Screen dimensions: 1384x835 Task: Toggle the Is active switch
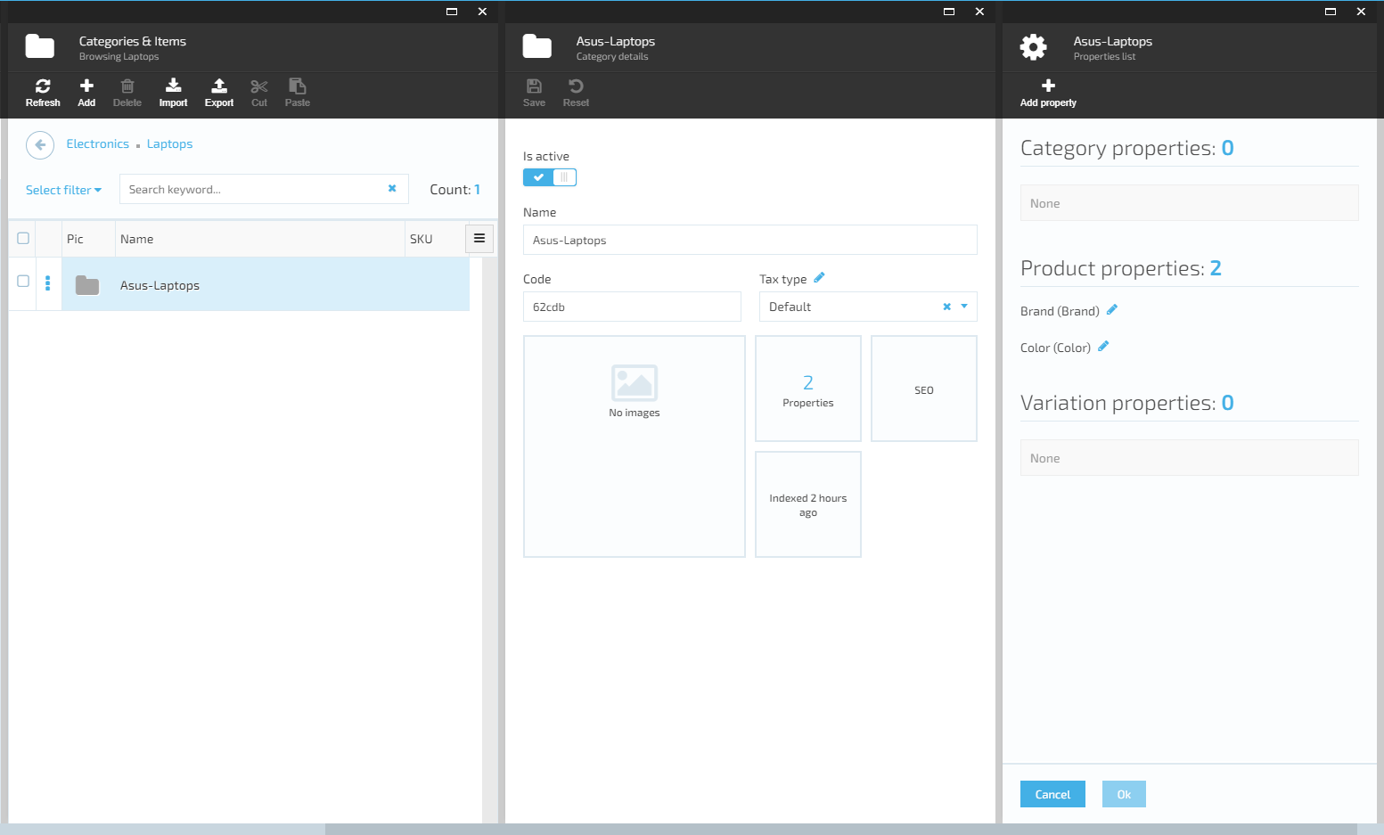pos(550,177)
